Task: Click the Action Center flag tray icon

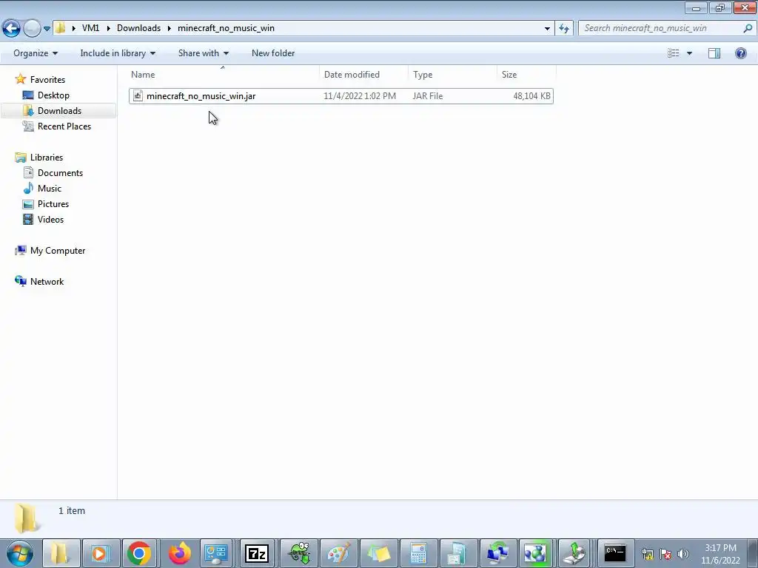Action: (665, 554)
